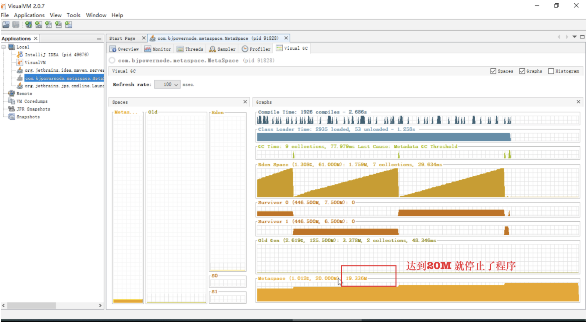Switch to the Sampler tab
The height and width of the screenshot is (322, 586).
coord(222,49)
